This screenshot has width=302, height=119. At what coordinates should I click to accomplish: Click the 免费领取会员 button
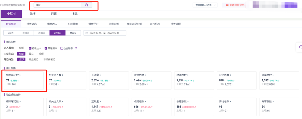pyautogui.click(x=235, y=5)
